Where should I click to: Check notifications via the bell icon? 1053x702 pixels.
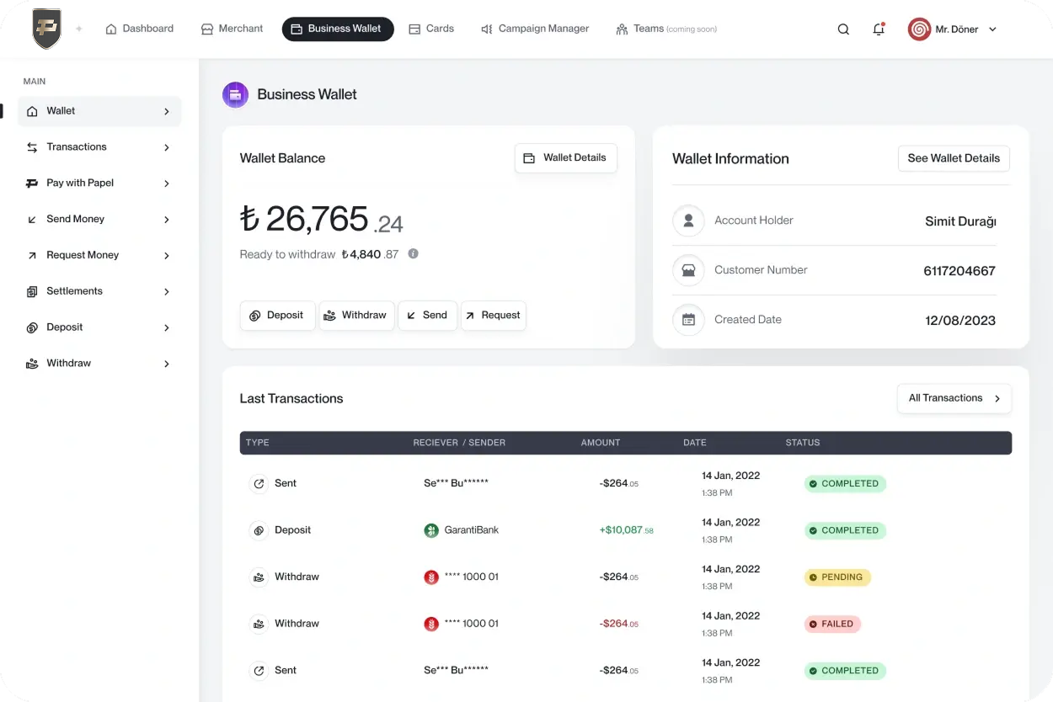pos(879,29)
